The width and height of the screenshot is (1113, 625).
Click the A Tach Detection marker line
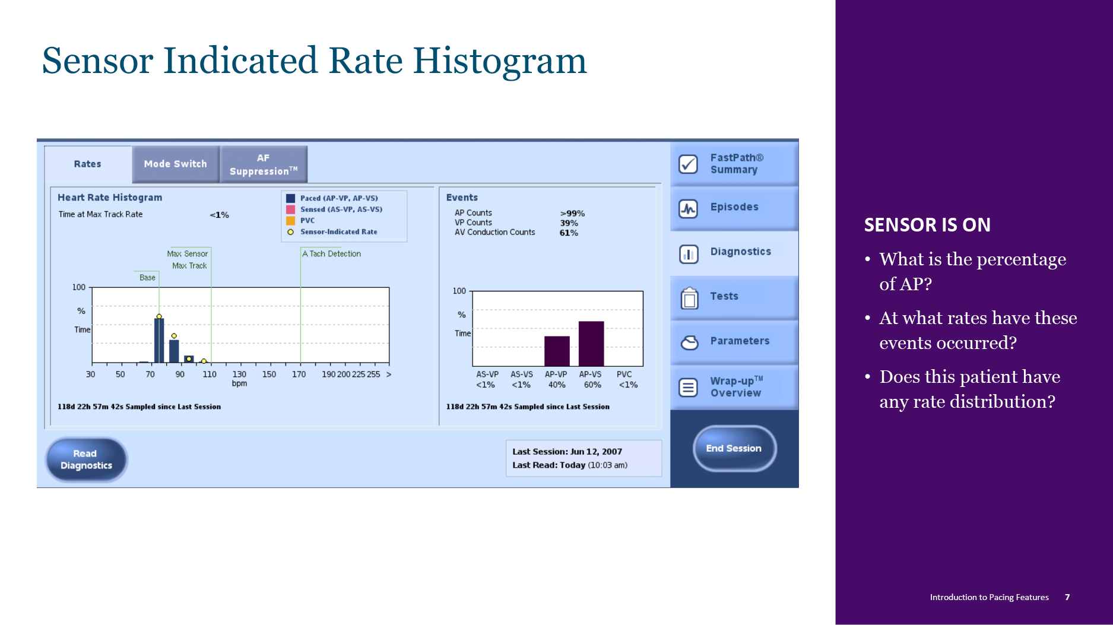point(300,309)
